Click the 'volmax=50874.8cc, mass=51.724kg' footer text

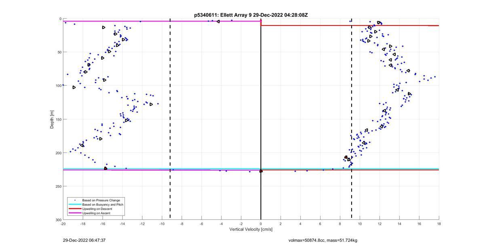tap(323, 241)
